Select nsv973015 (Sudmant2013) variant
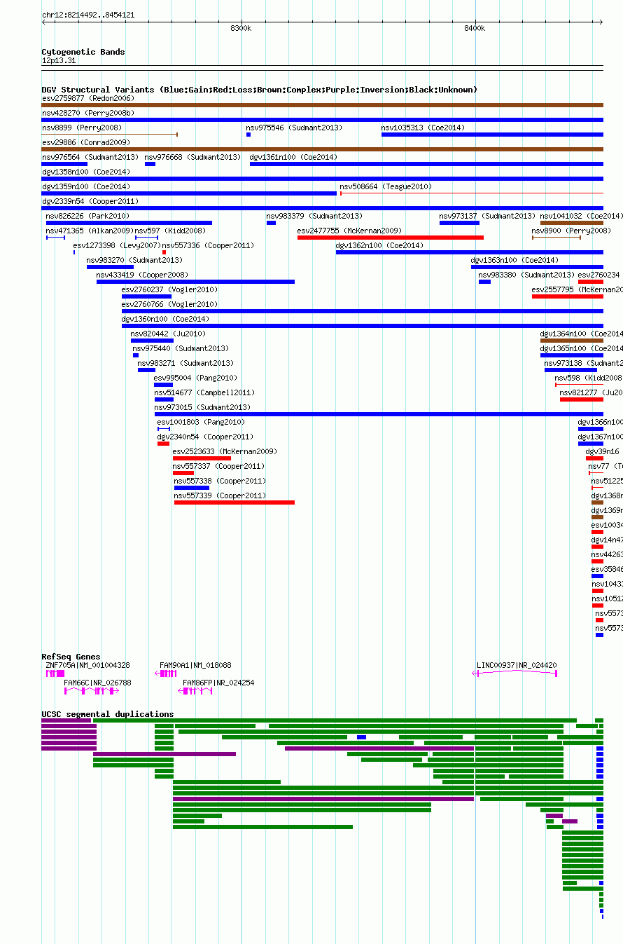This screenshot has width=623, height=944. 379,414
